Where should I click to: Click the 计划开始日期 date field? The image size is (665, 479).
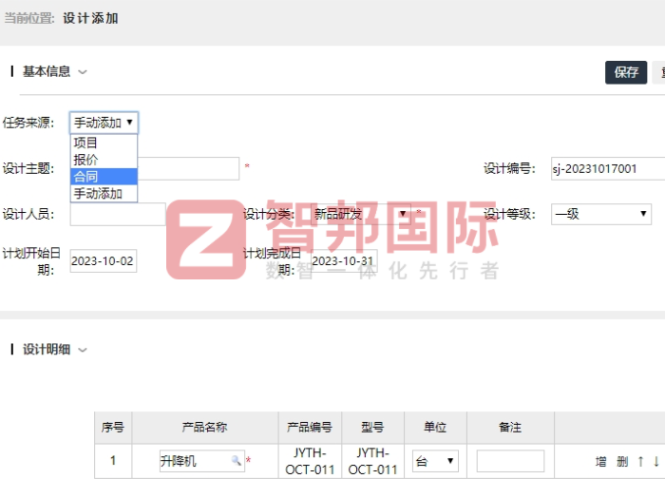coord(103,260)
